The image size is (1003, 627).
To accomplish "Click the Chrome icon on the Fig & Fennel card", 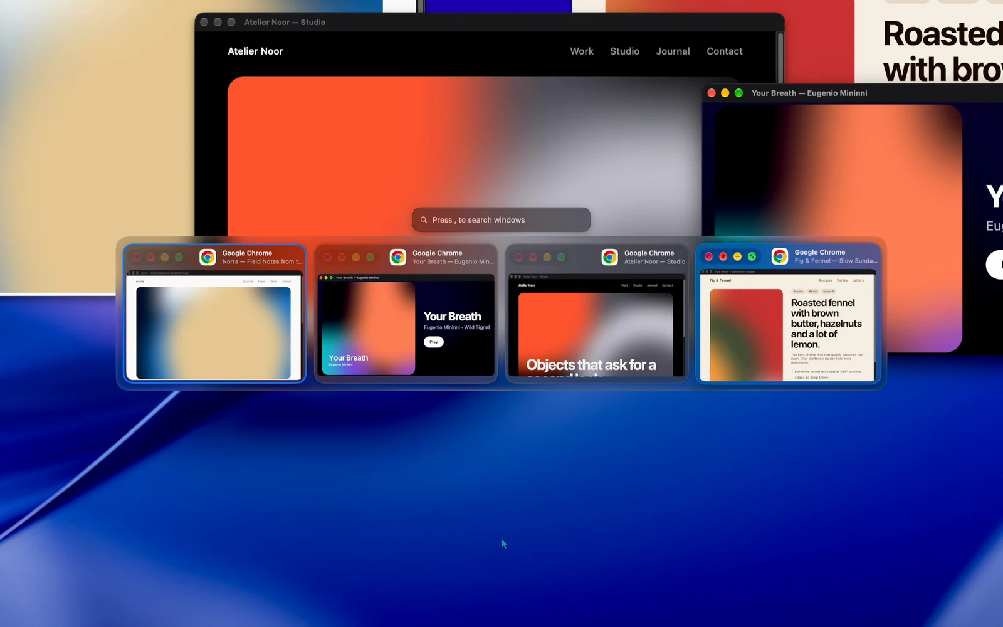I will point(780,256).
